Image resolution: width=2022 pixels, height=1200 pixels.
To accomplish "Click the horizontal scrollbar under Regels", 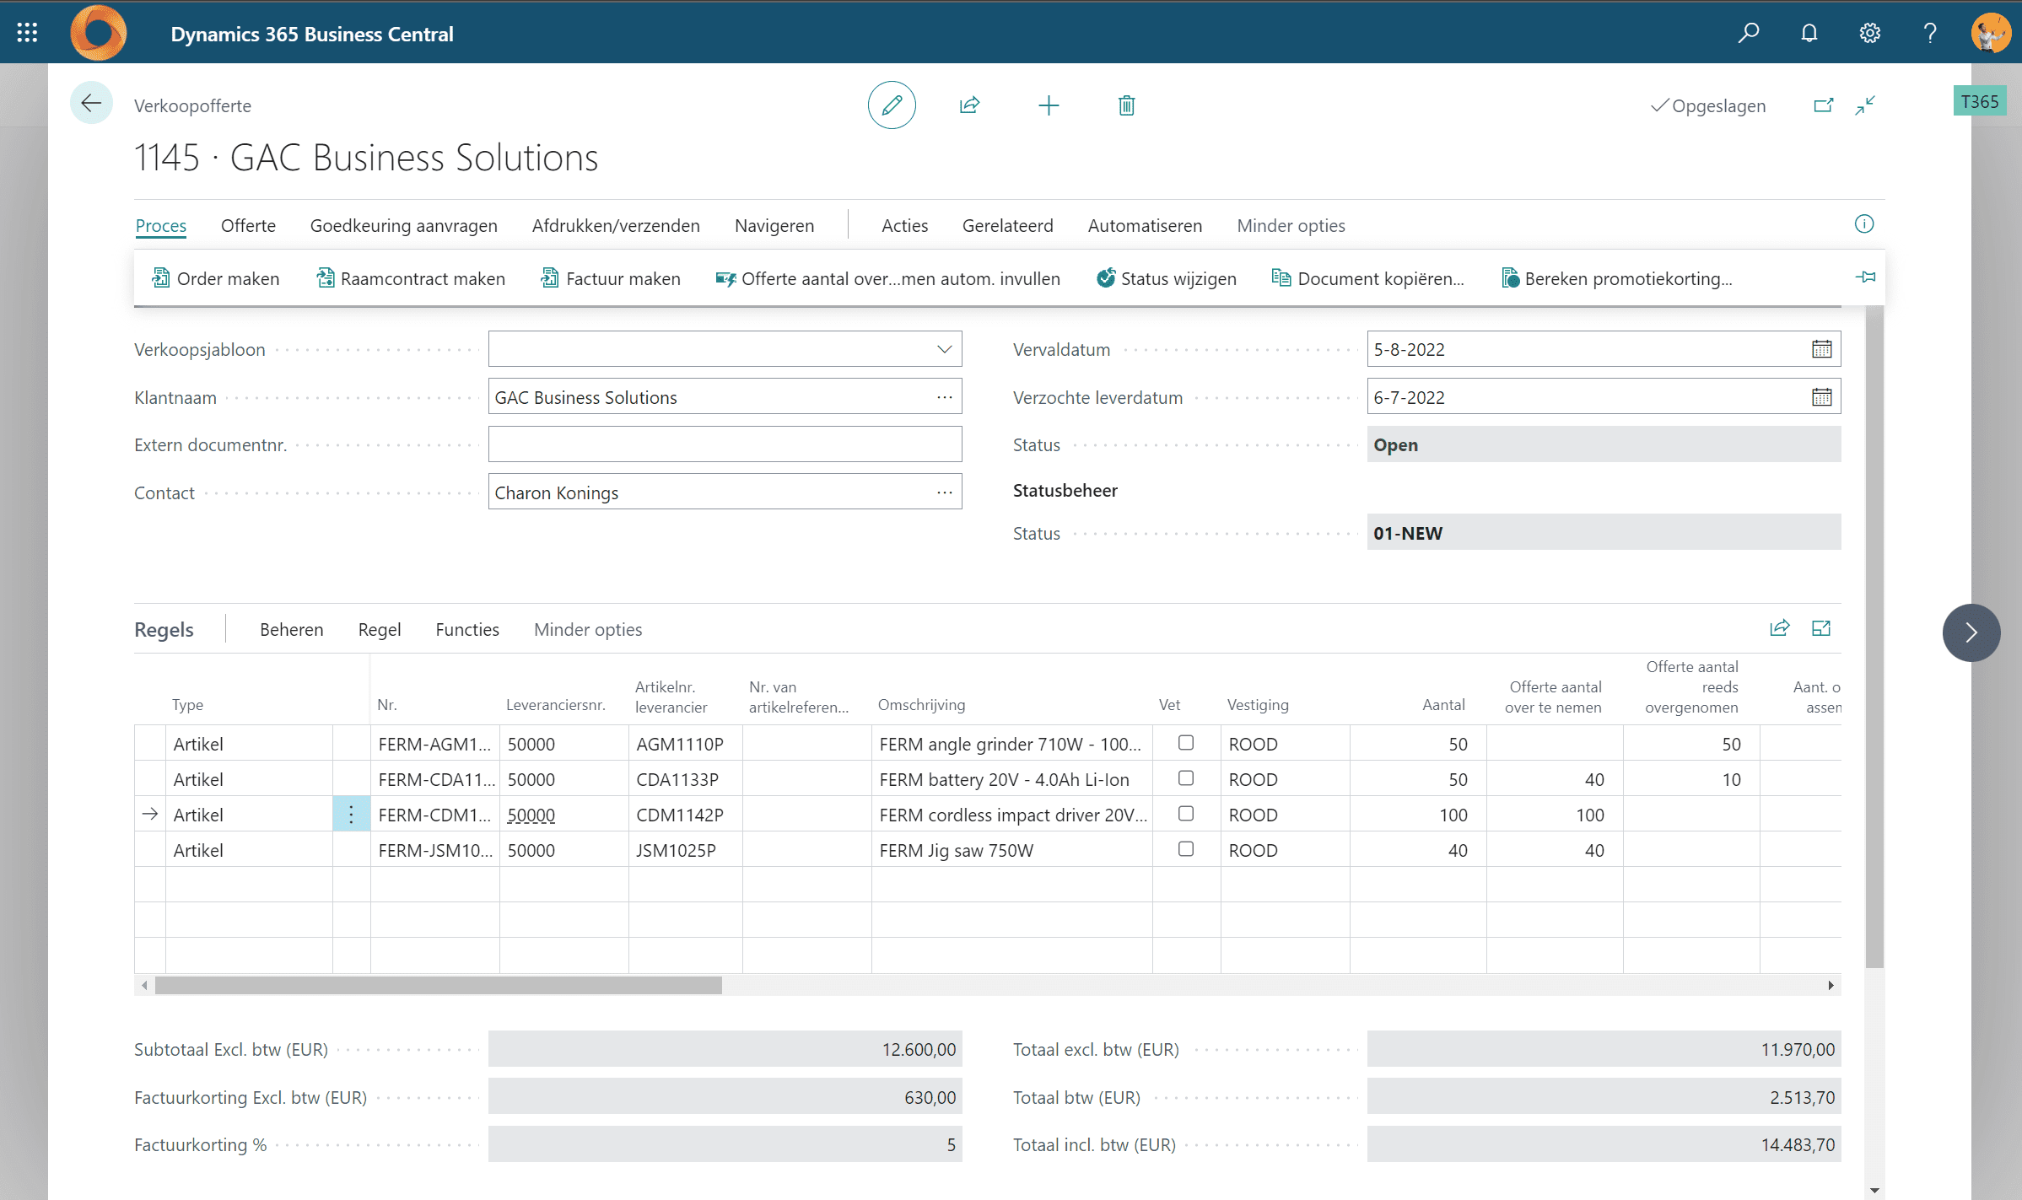I will point(439,985).
